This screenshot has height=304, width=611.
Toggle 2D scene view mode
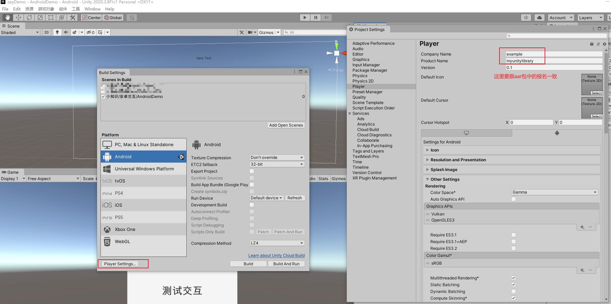point(47,32)
